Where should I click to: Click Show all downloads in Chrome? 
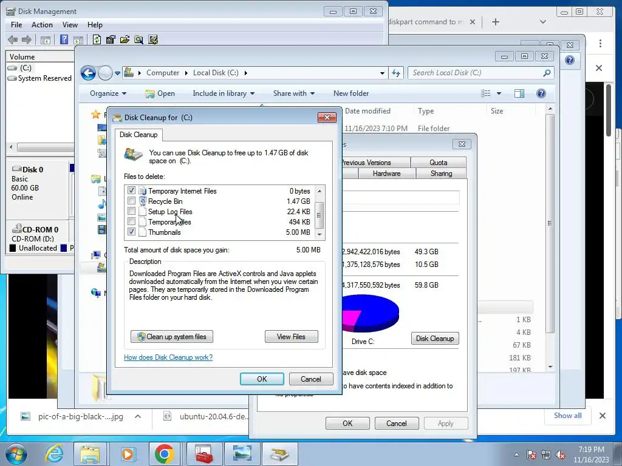(568, 415)
